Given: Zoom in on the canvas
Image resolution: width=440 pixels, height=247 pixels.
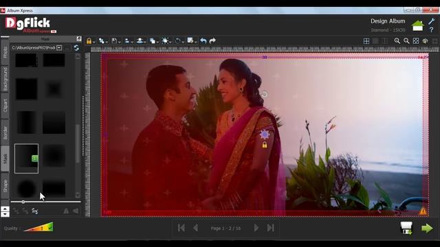Looking at the screenshot, I should click(x=397, y=41).
